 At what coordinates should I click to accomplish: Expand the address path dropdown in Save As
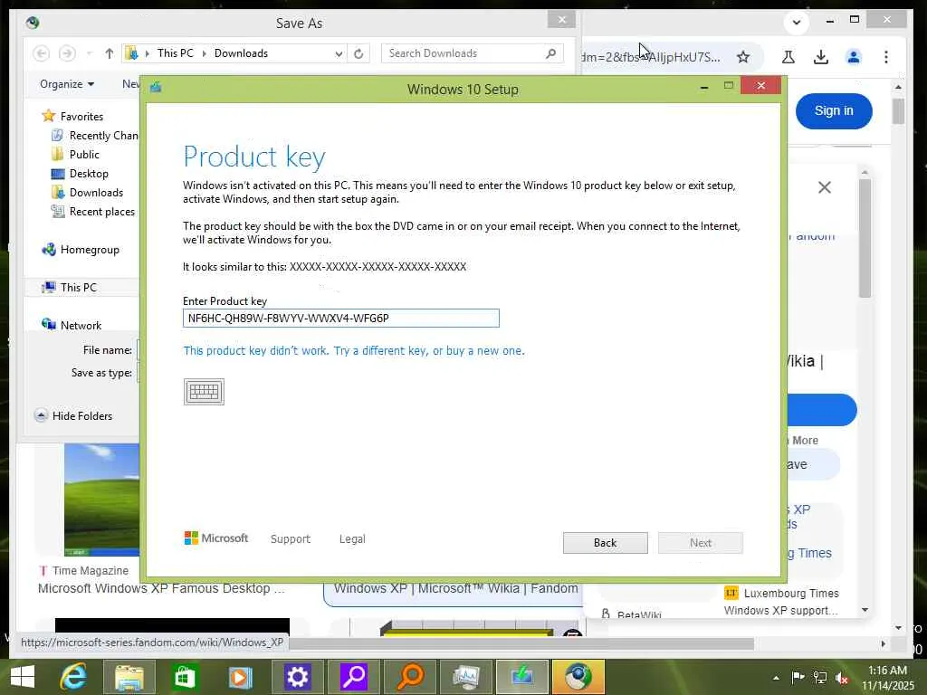pyautogui.click(x=339, y=53)
